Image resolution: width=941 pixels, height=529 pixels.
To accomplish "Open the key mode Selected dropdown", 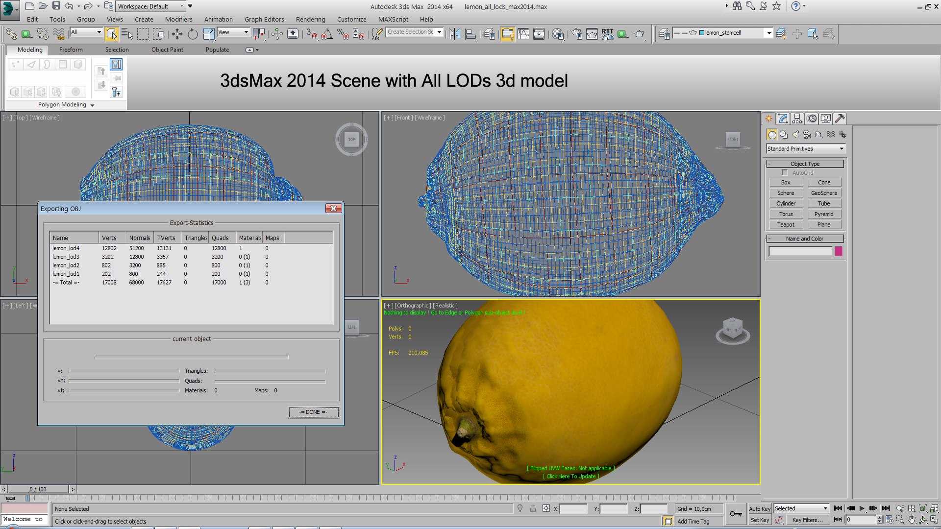I will tap(801, 509).
